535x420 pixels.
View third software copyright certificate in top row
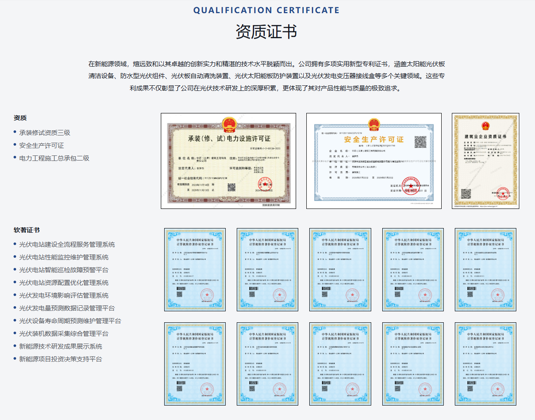click(x=340, y=270)
